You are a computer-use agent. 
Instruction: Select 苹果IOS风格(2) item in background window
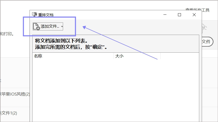[x=15, y=94]
